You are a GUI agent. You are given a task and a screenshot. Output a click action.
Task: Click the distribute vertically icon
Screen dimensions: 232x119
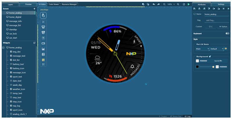pos(224,9)
